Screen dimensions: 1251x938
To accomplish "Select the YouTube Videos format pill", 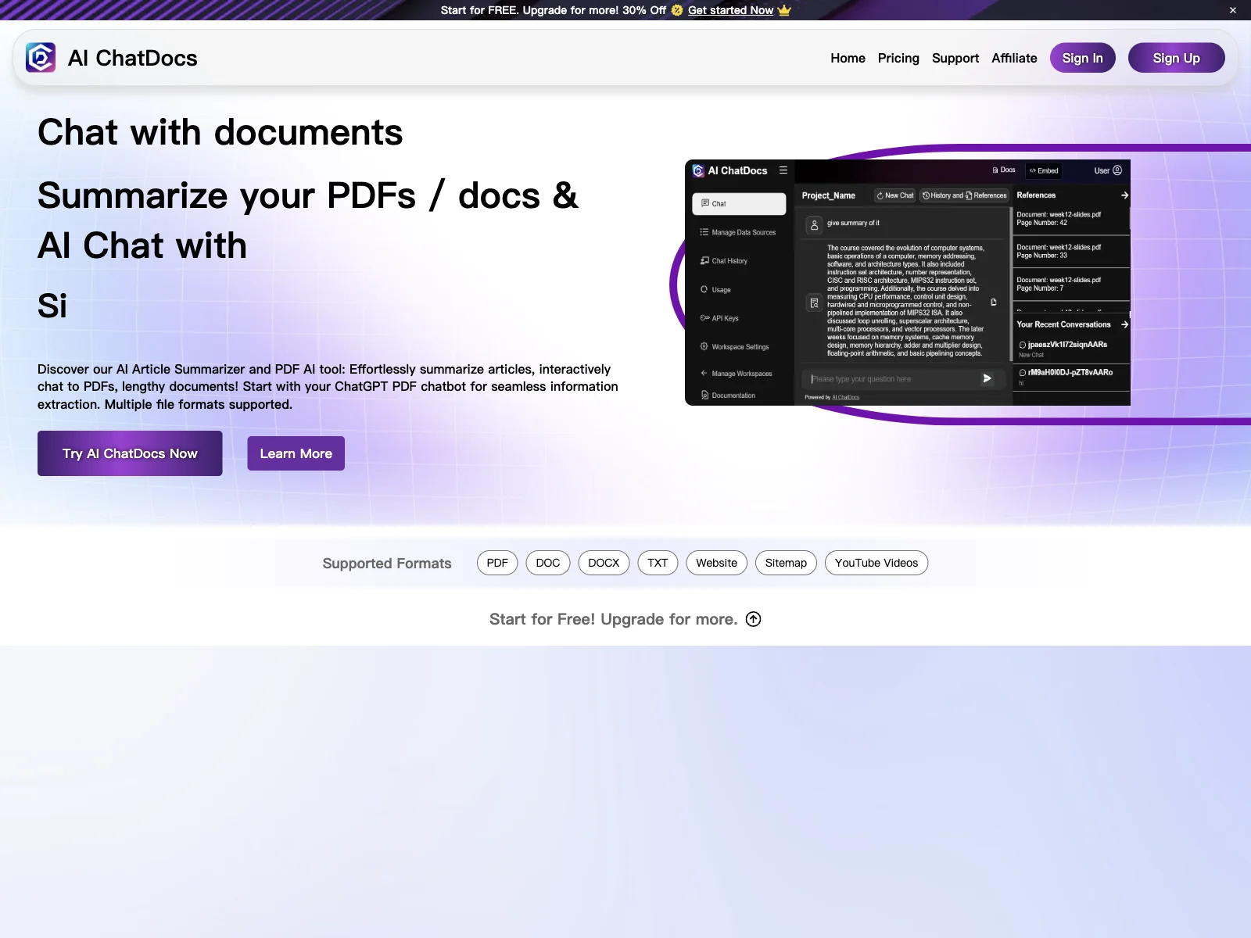I will pyautogui.click(x=876, y=563).
